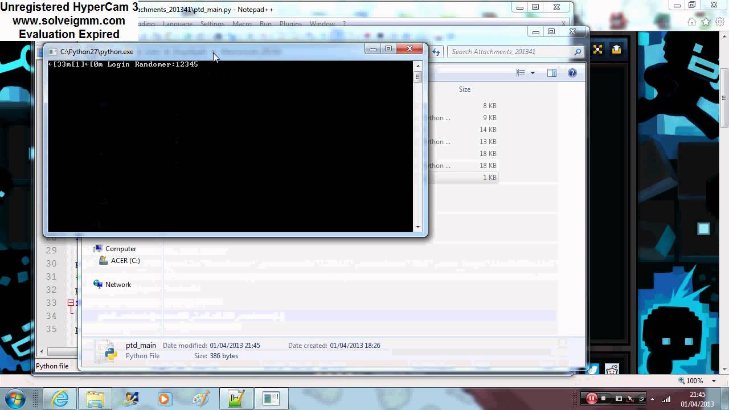Click the Date modified 01/04/2013 21:45 value
729x410 pixels.
point(235,346)
